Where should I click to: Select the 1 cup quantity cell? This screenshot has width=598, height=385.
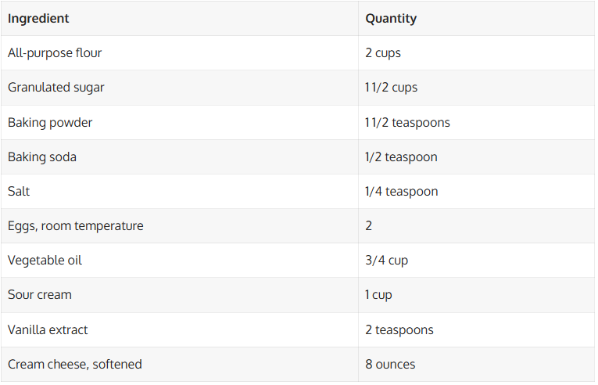pos(378,294)
